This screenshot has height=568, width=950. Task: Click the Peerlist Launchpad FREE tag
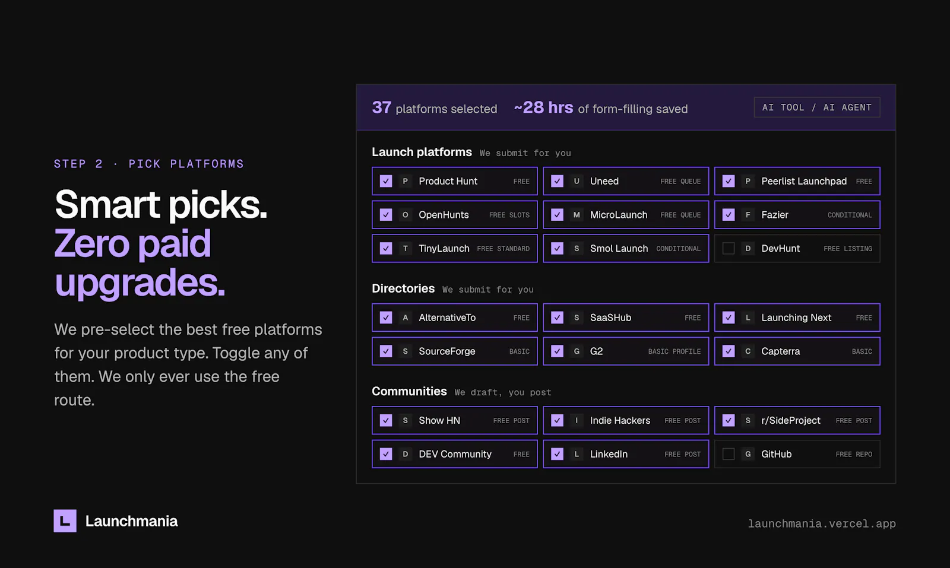(864, 182)
